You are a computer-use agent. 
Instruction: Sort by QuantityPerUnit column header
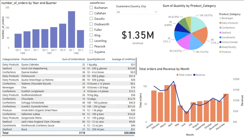click(x=96, y=59)
